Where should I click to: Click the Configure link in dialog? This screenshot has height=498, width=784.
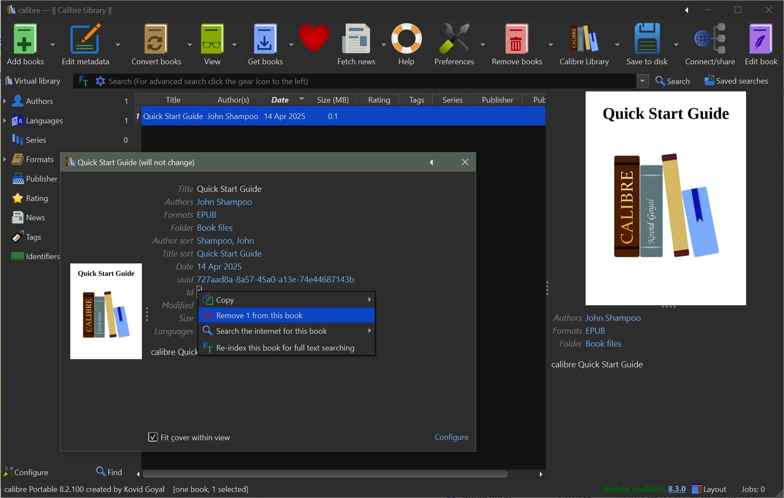tap(451, 437)
